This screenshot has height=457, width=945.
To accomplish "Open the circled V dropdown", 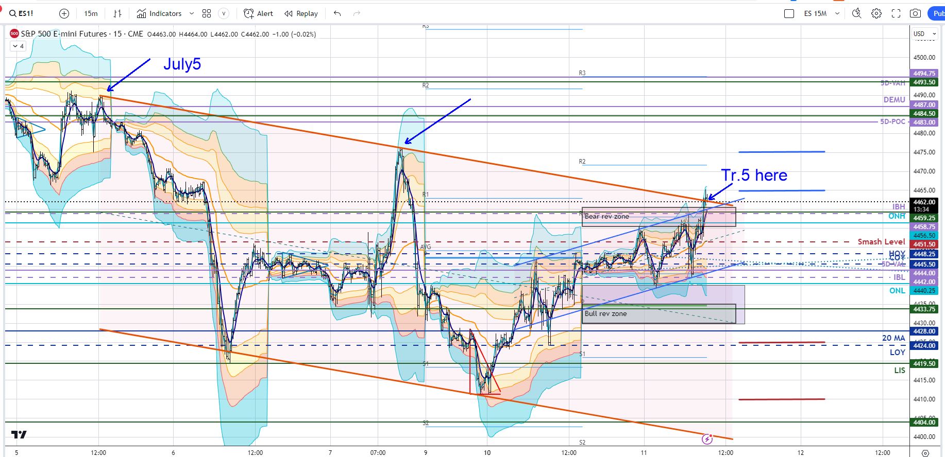I will (x=224, y=13).
